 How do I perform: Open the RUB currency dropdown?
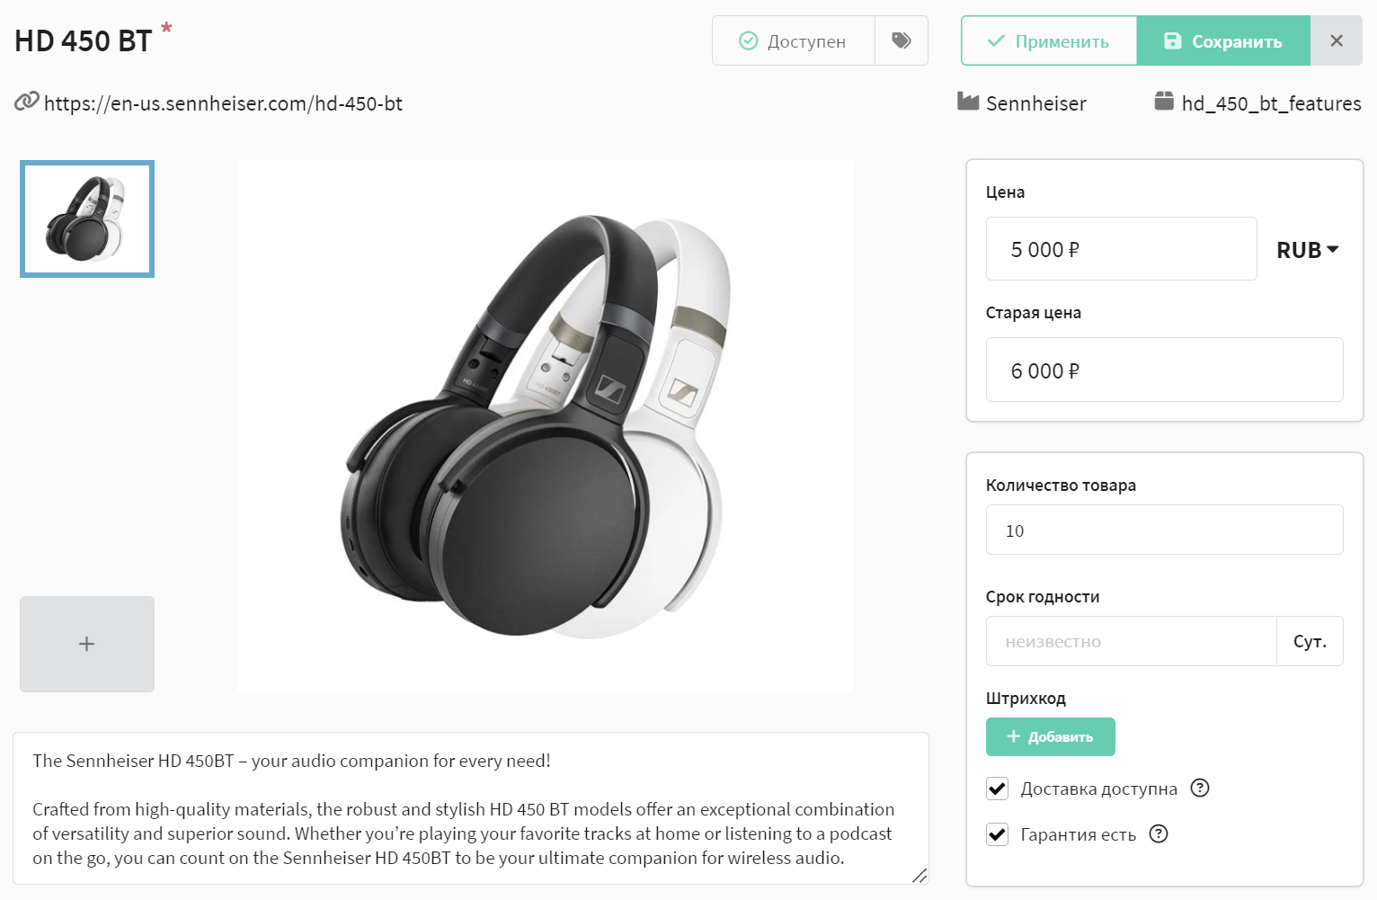coord(1307,250)
